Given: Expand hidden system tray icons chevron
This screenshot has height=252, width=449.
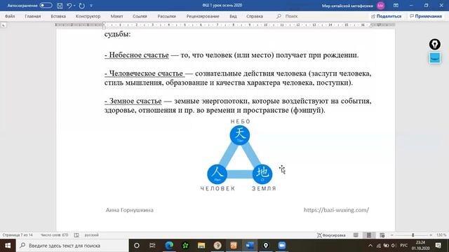Looking at the screenshot, I should (x=370, y=246).
